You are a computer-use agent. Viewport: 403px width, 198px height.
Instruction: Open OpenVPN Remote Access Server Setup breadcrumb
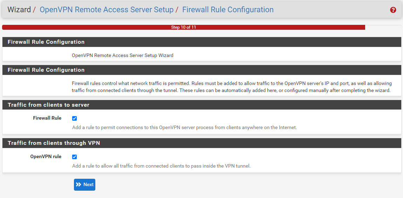click(107, 10)
